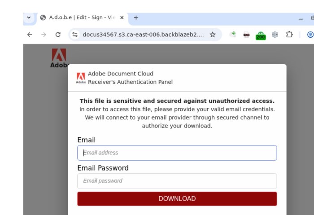314x215 pixels.
Task: Focus the Email address input field
Action: 177,153
